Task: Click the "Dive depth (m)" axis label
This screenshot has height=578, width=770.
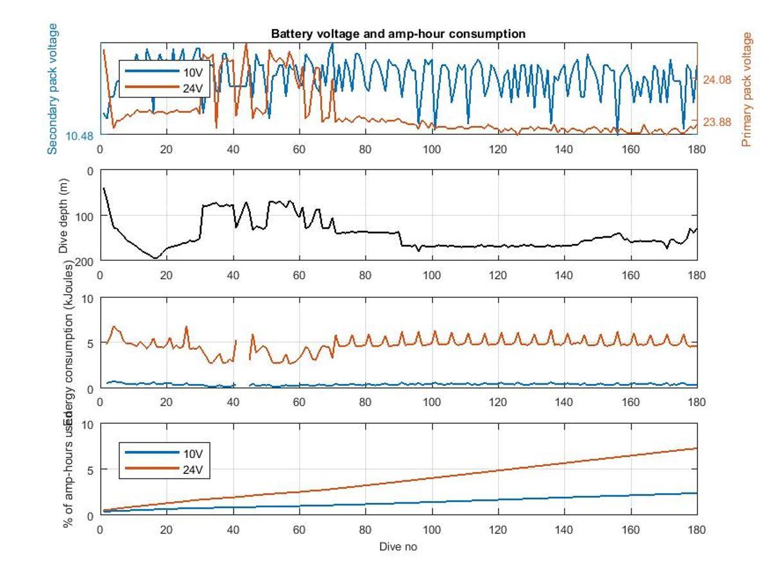Action: (x=64, y=216)
